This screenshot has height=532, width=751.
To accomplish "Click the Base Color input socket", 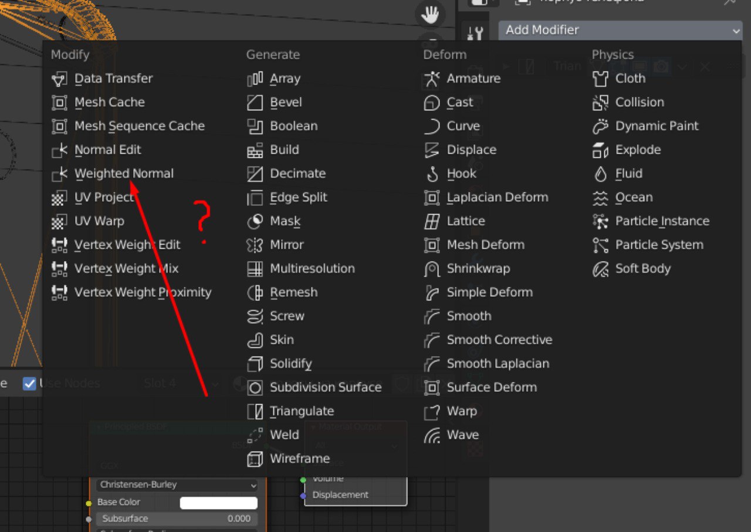I will (x=89, y=503).
